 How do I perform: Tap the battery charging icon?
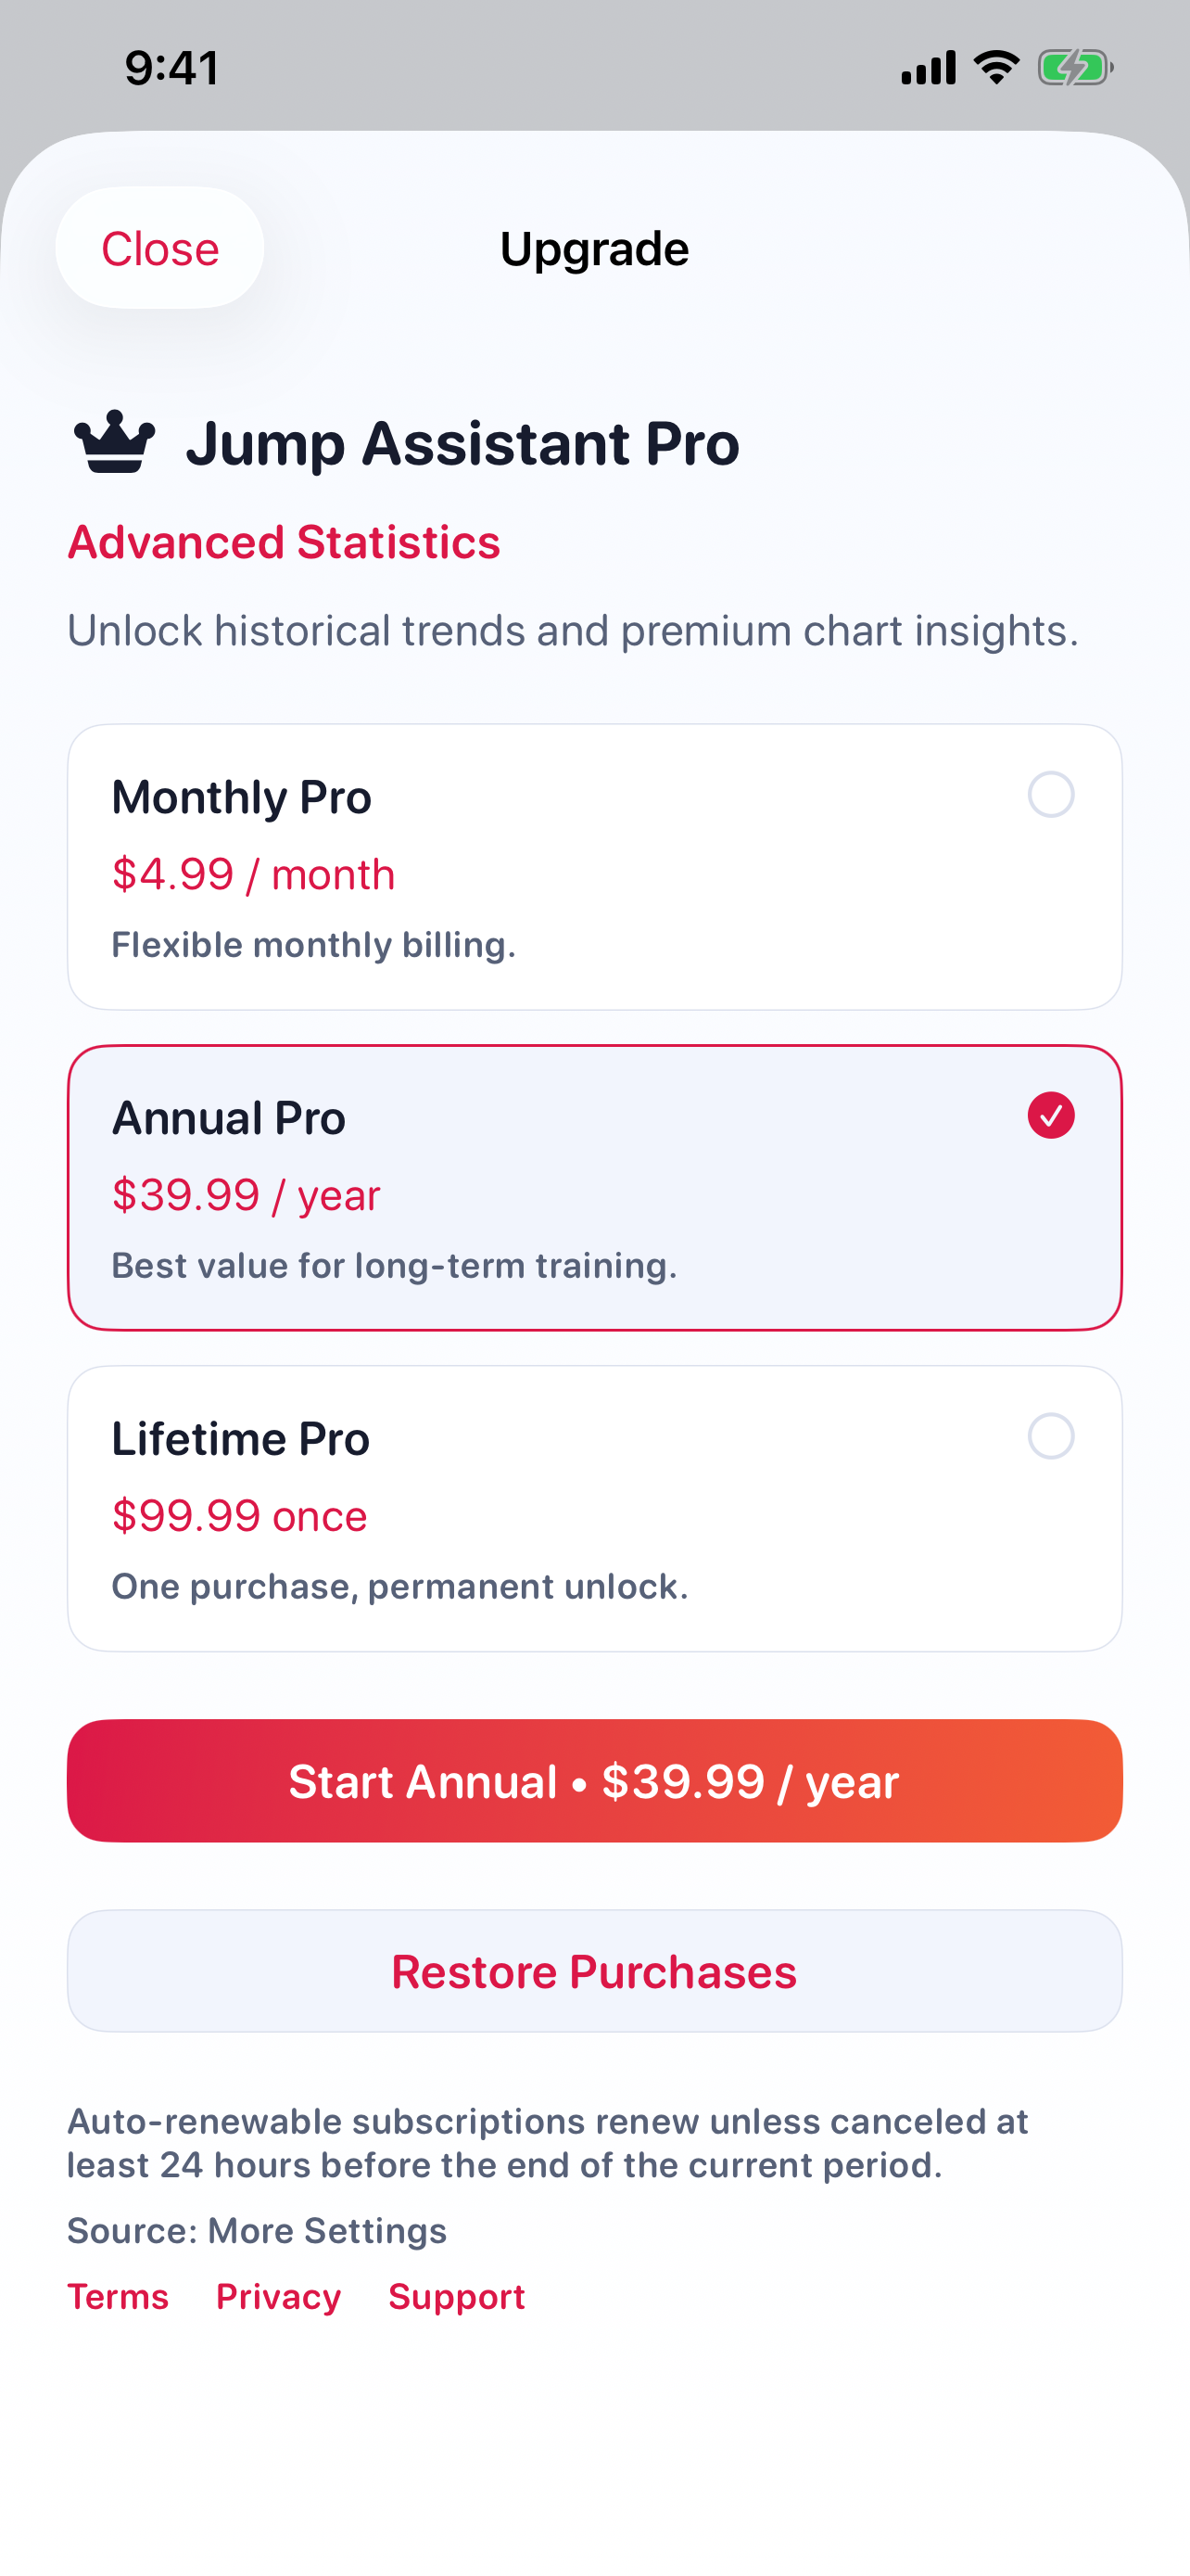(1075, 68)
